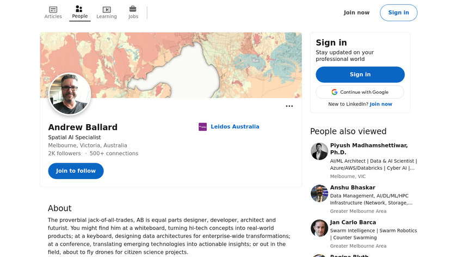This screenshot has width=457, height=257.
Task: Click the Join to follow button
Action: click(x=76, y=171)
